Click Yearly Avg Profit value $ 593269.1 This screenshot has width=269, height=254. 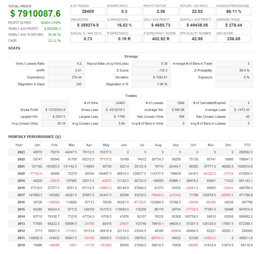53,29
